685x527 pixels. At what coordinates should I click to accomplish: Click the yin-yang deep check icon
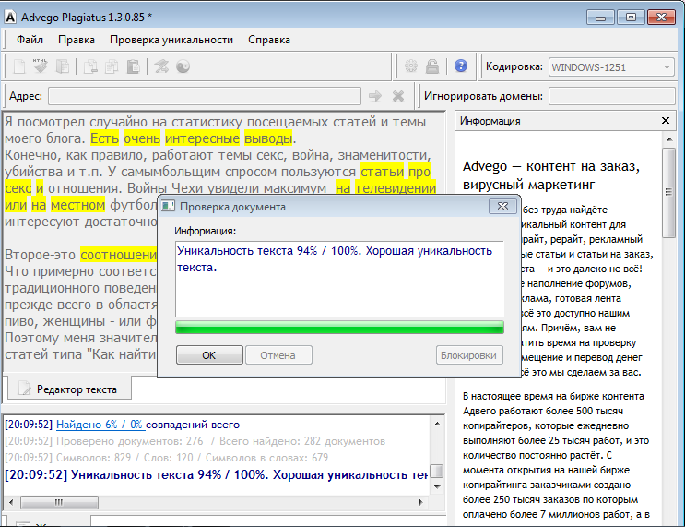[x=183, y=66]
